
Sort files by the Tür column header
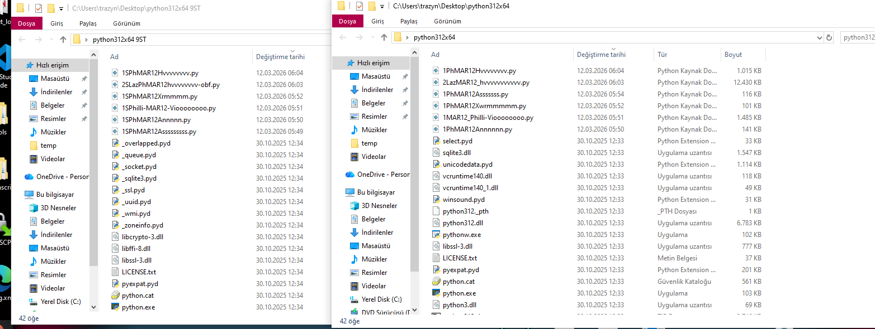point(662,55)
